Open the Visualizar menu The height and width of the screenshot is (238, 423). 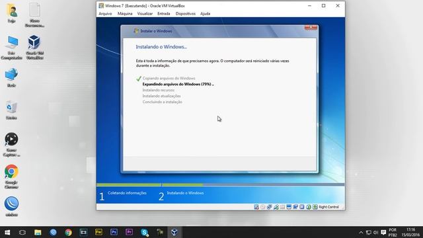pyautogui.click(x=145, y=13)
